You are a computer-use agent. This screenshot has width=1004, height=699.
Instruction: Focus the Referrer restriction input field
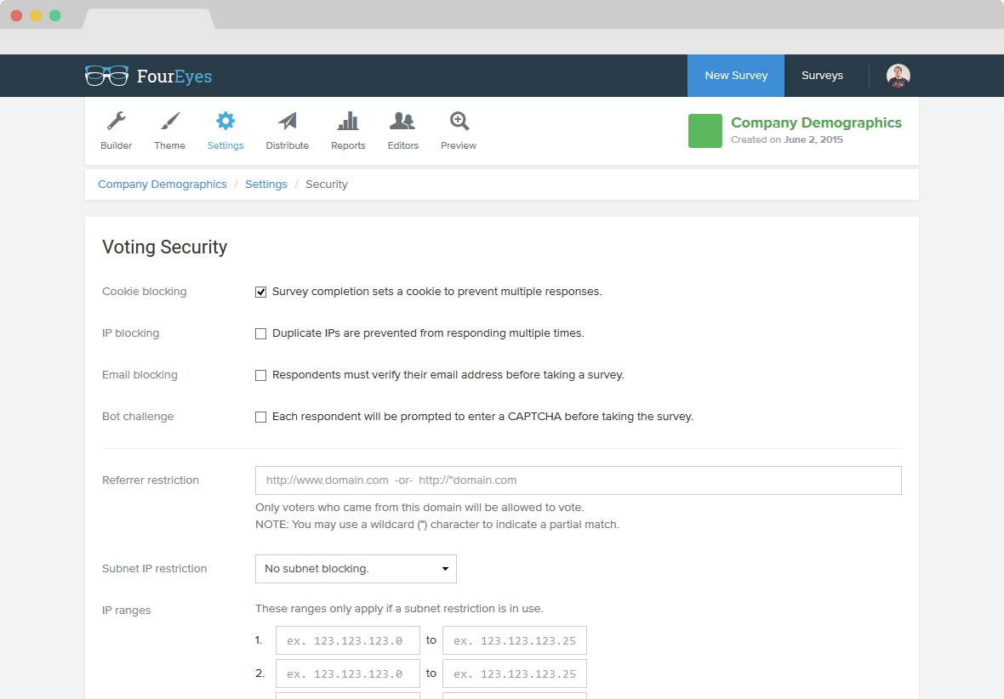[x=579, y=480]
